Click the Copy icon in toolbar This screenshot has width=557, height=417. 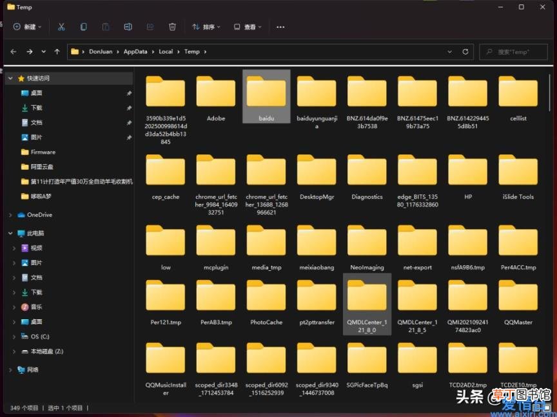coord(83,27)
